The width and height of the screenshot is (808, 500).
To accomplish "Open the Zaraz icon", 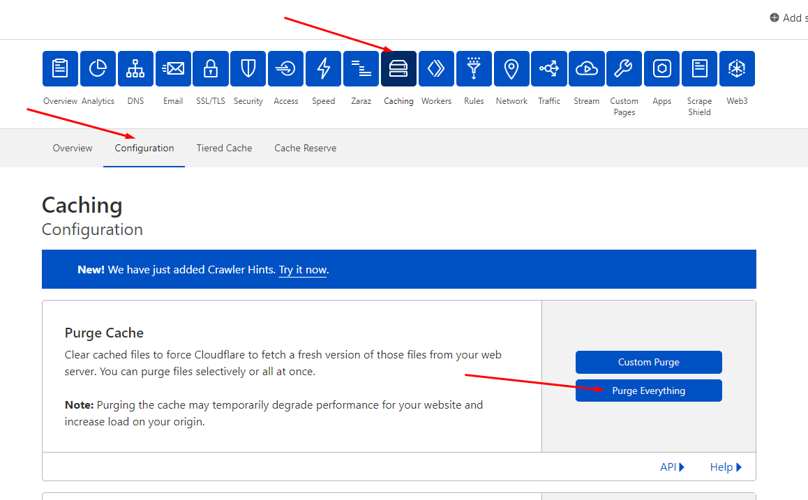I will click(x=361, y=68).
